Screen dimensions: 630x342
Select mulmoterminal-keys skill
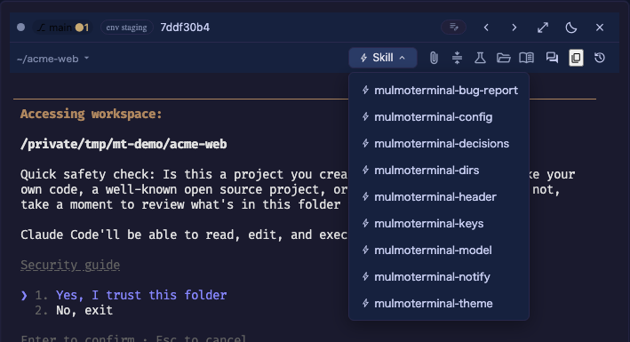[439, 224]
